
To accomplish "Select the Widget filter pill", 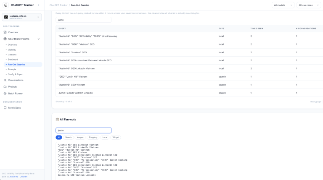I will tap(116, 137).
